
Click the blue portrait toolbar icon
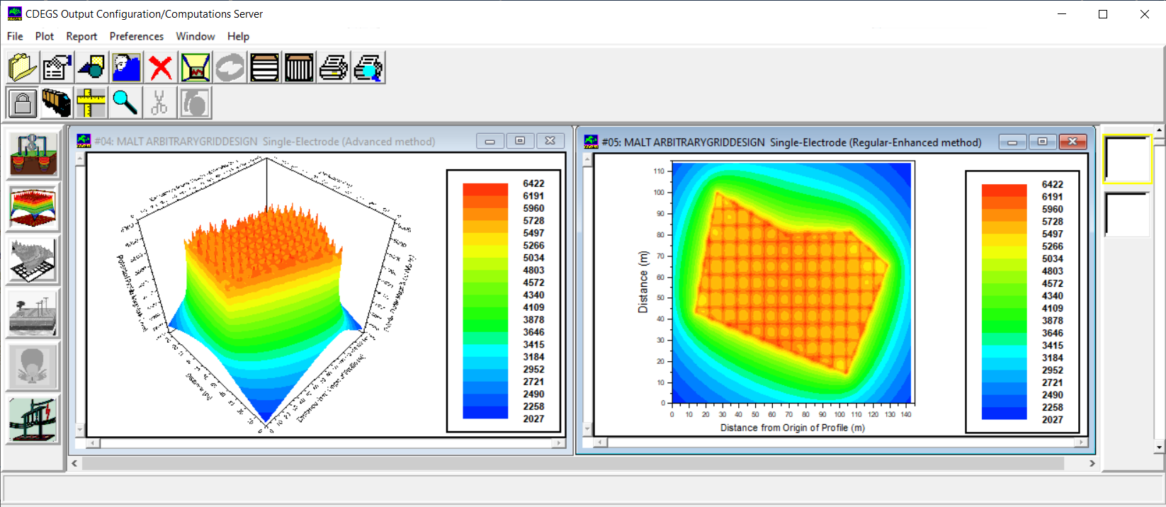click(x=127, y=68)
